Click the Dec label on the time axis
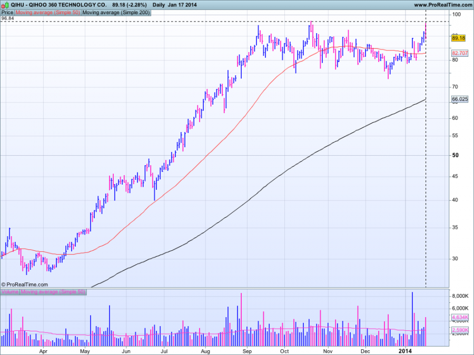 click(x=366, y=351)
